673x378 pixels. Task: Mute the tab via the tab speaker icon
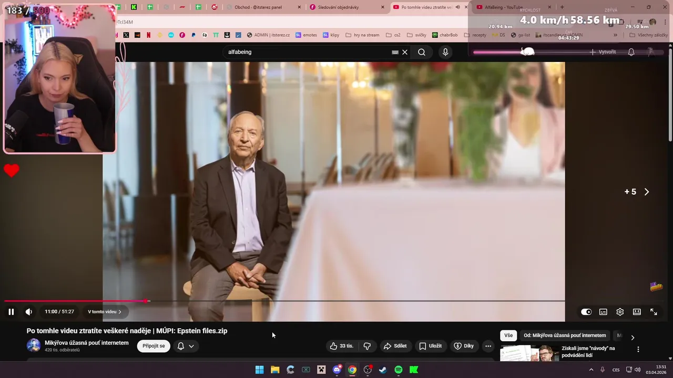click(457, 7)
